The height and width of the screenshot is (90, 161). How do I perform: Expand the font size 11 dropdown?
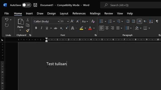(x=68, y=21)
